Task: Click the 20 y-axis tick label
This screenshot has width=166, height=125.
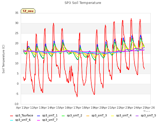Action: 17,43
